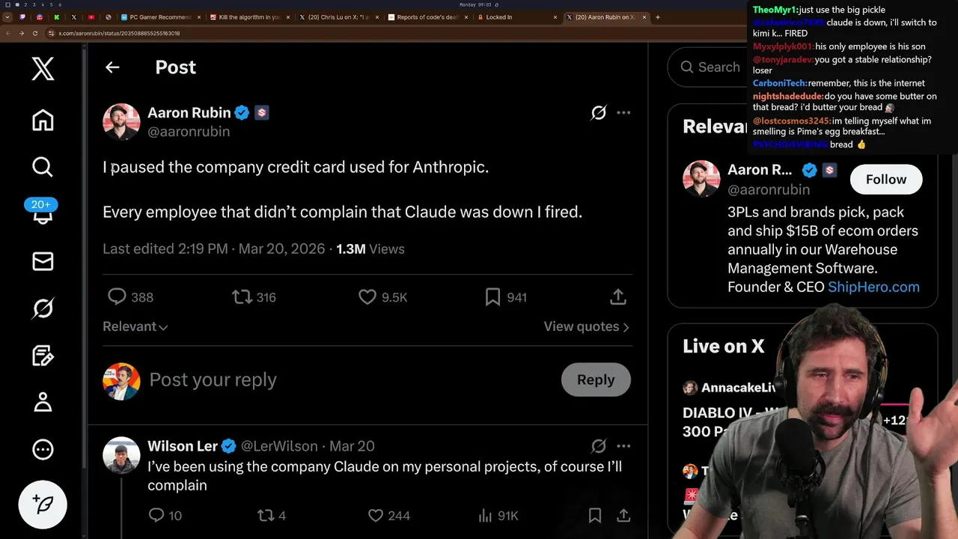Go to Home in X sidebar
The width and height of the screenshot is (958, 539).
coord(43,121)
